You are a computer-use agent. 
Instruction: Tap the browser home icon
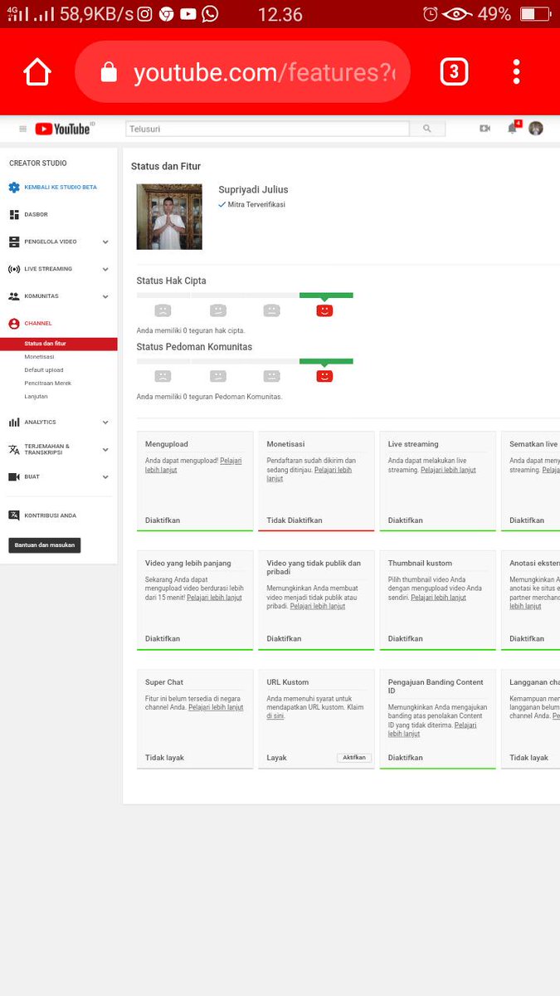(38, 72)
